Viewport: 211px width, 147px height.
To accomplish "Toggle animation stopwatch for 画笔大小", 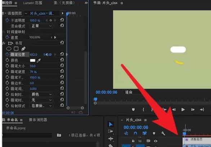I will (7, 66).
